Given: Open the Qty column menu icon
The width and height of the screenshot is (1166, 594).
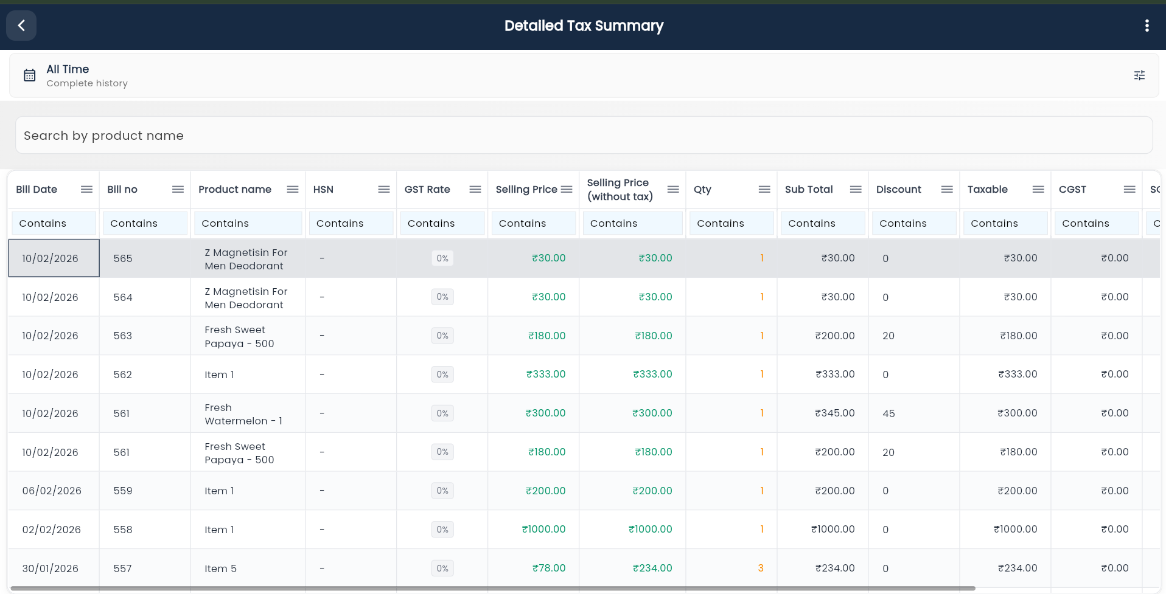Looking at the screenshot, I should pyautogui.click(x=764, y=189).
